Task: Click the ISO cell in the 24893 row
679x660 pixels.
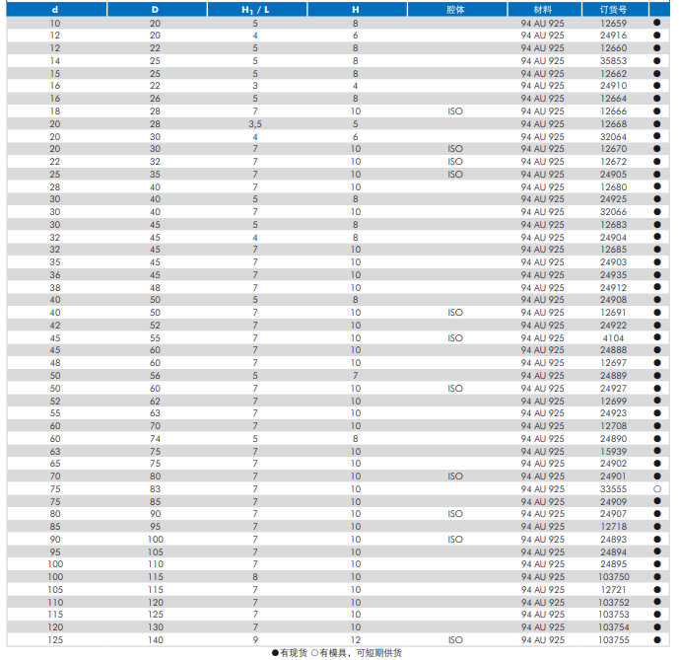Action: coord(454,540)
